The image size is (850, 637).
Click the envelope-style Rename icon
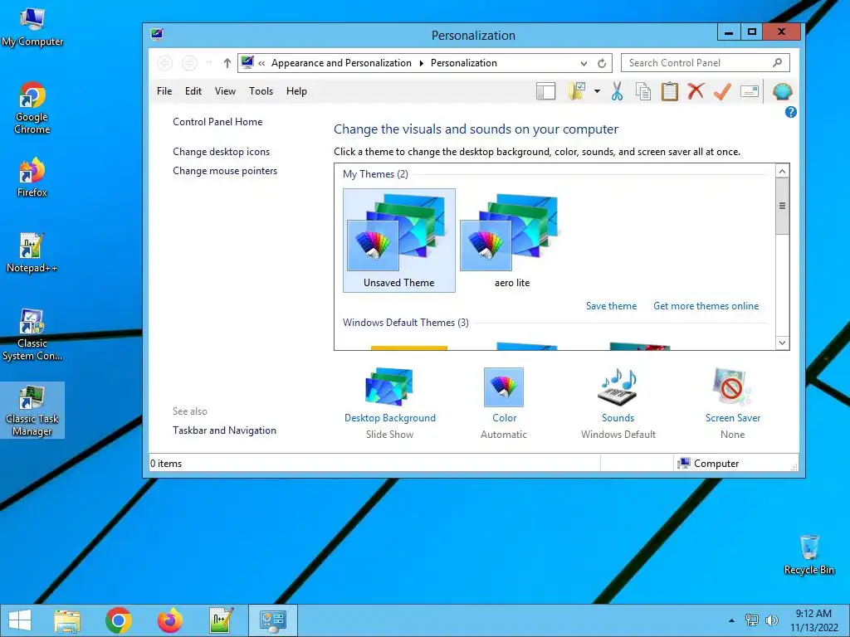point(750,91)
